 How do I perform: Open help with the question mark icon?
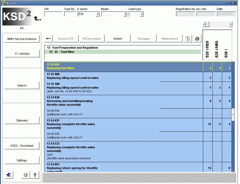[x=35, y=175]
